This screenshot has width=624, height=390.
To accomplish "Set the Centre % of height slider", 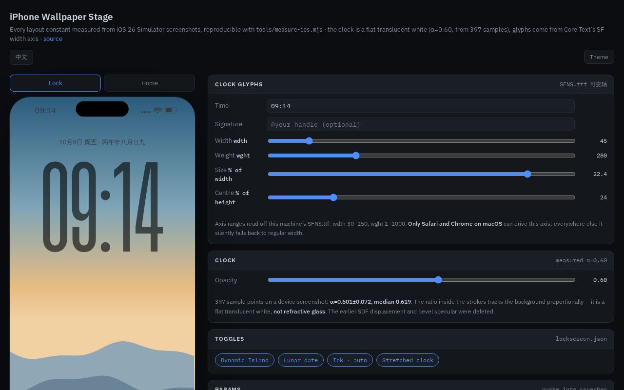I will tap(422, 197).
